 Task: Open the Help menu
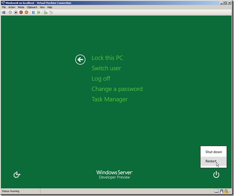click(50, 7)
